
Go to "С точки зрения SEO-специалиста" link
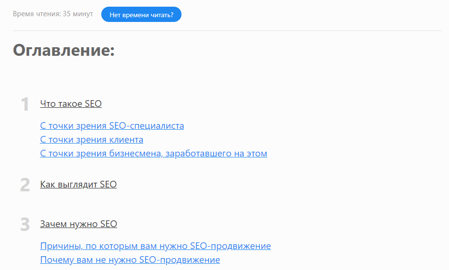(112, 125)
